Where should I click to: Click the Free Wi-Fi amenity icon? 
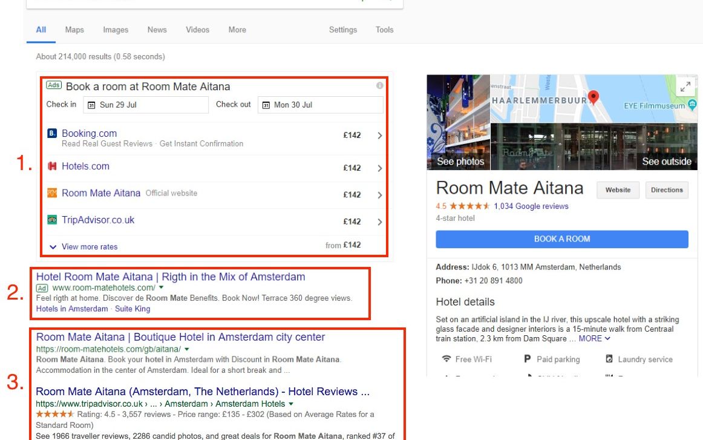pyautogui.click(x=446, y=359)
